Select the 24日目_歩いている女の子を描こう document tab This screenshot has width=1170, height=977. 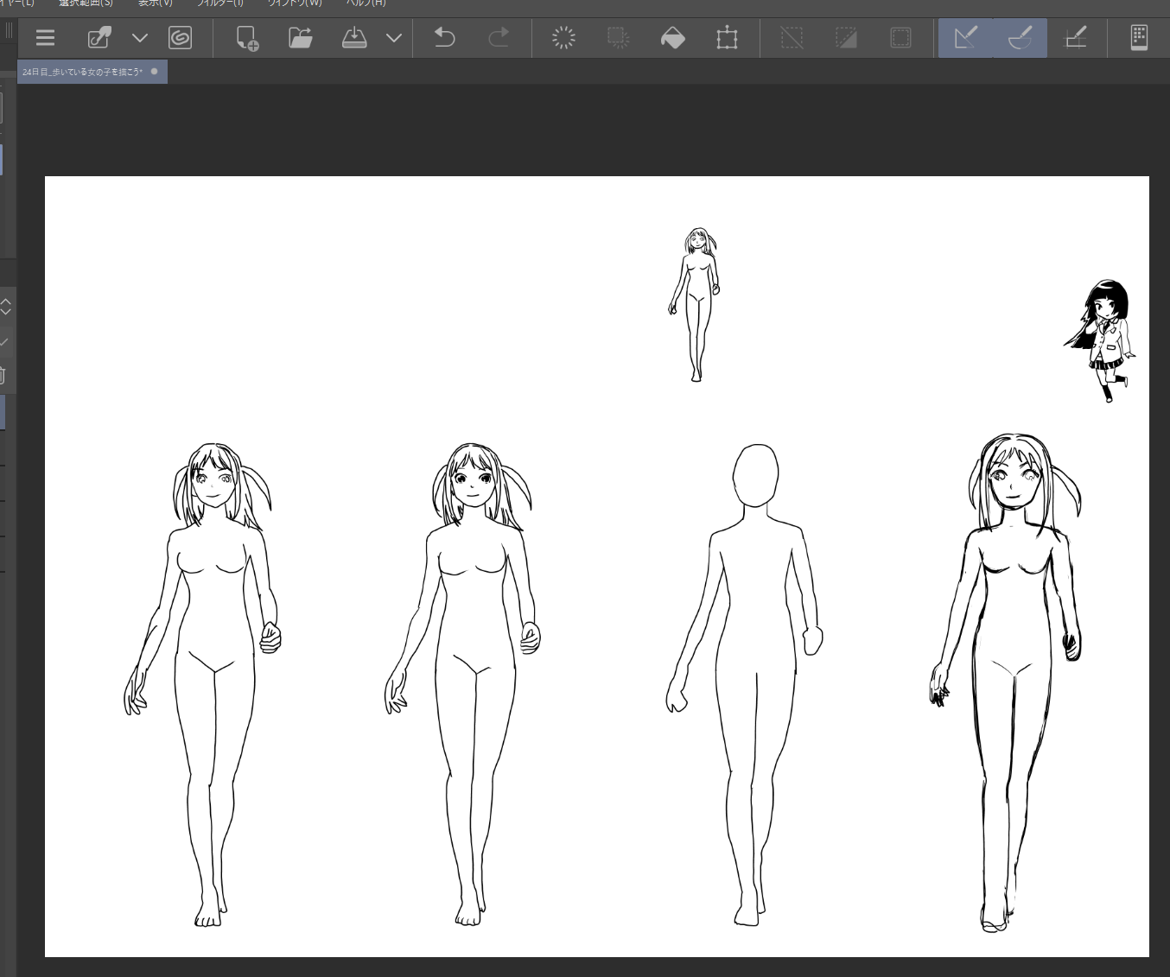[x=82, y=72]
